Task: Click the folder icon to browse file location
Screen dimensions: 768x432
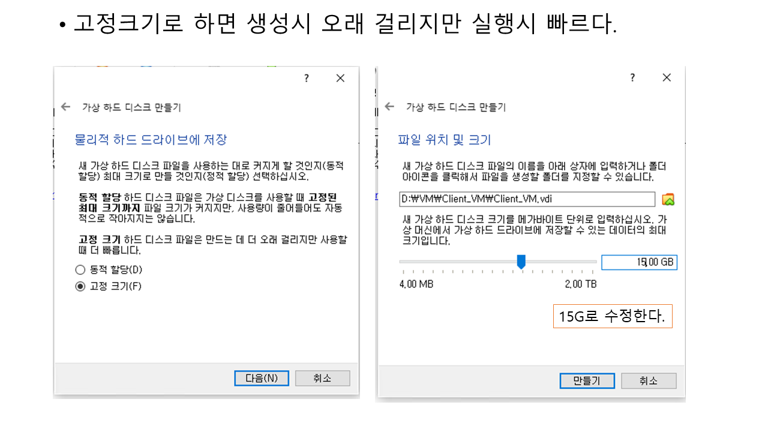Action: [x=668, y=199]
